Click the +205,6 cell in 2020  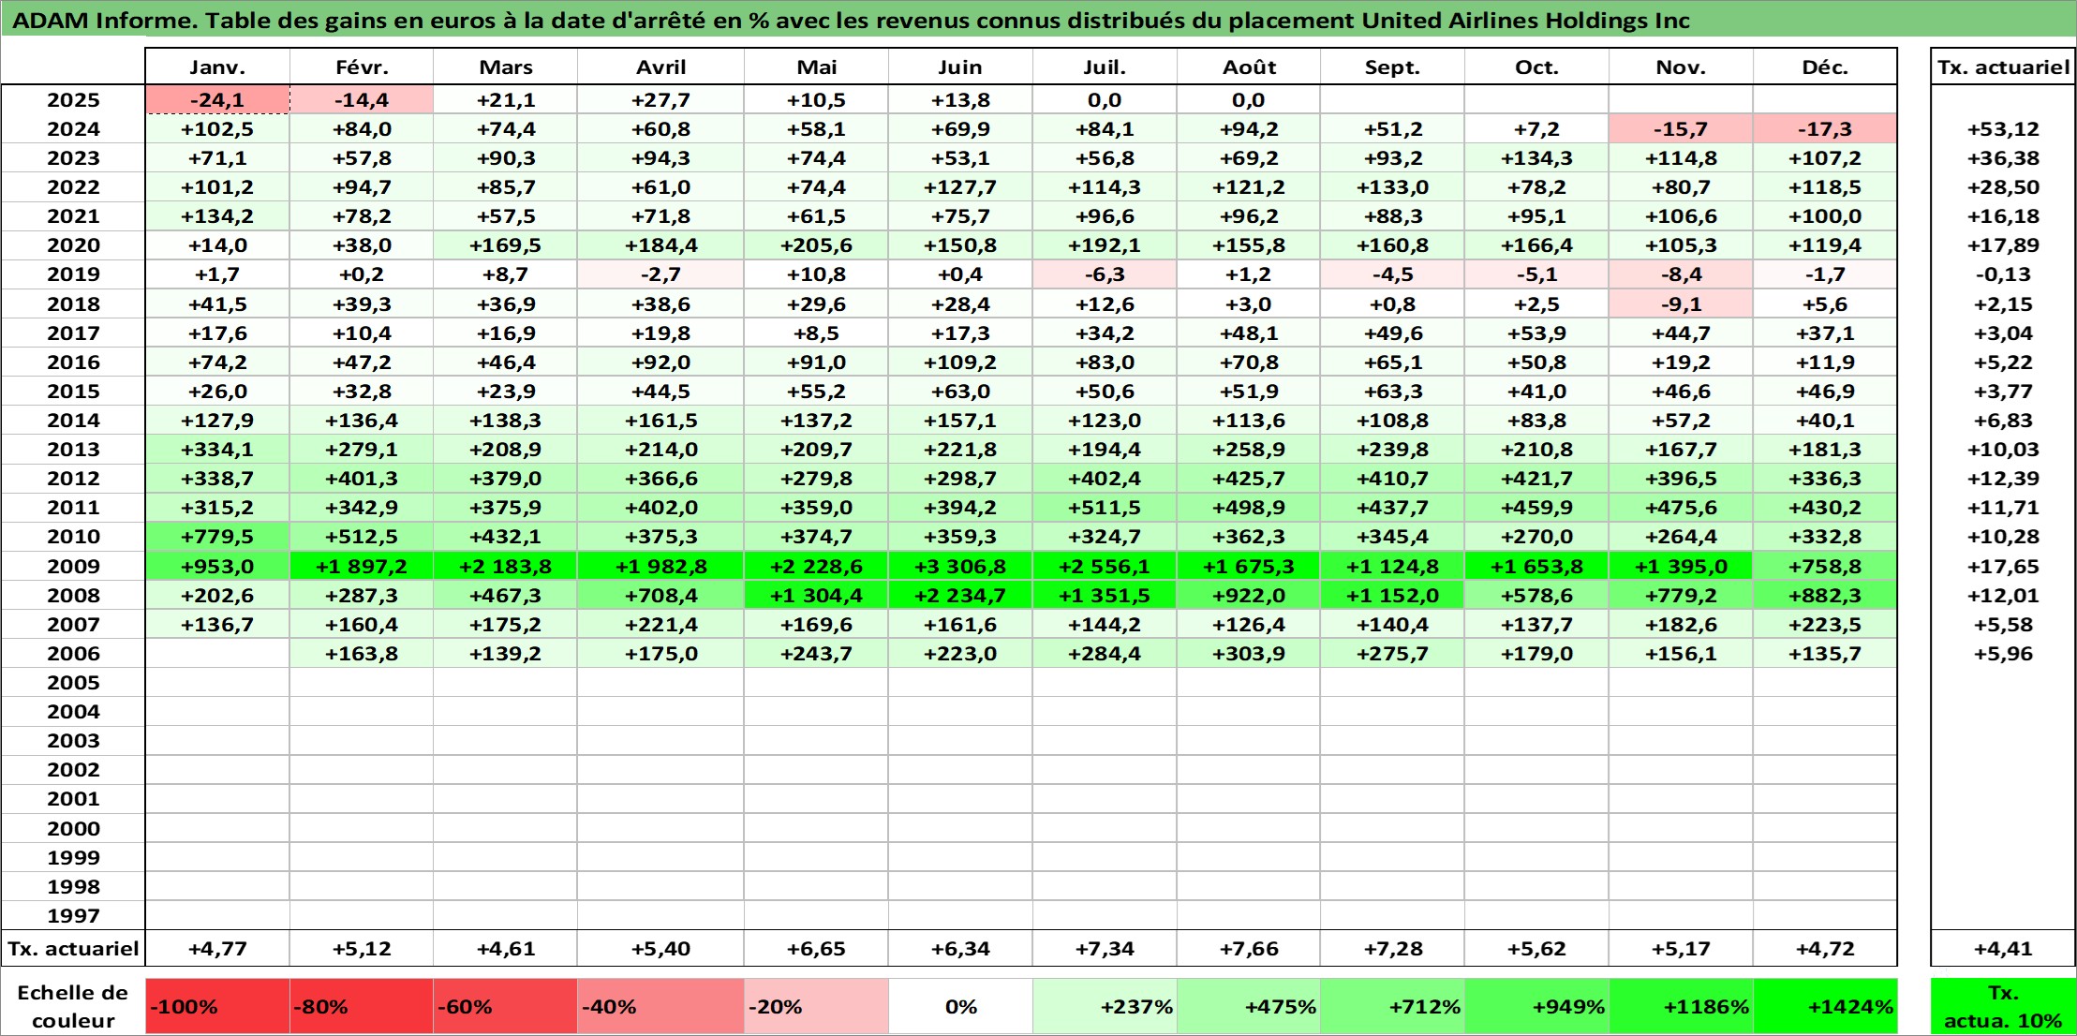[816, 245]
